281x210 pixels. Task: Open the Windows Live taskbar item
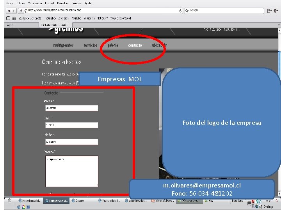tap(189, 201)
